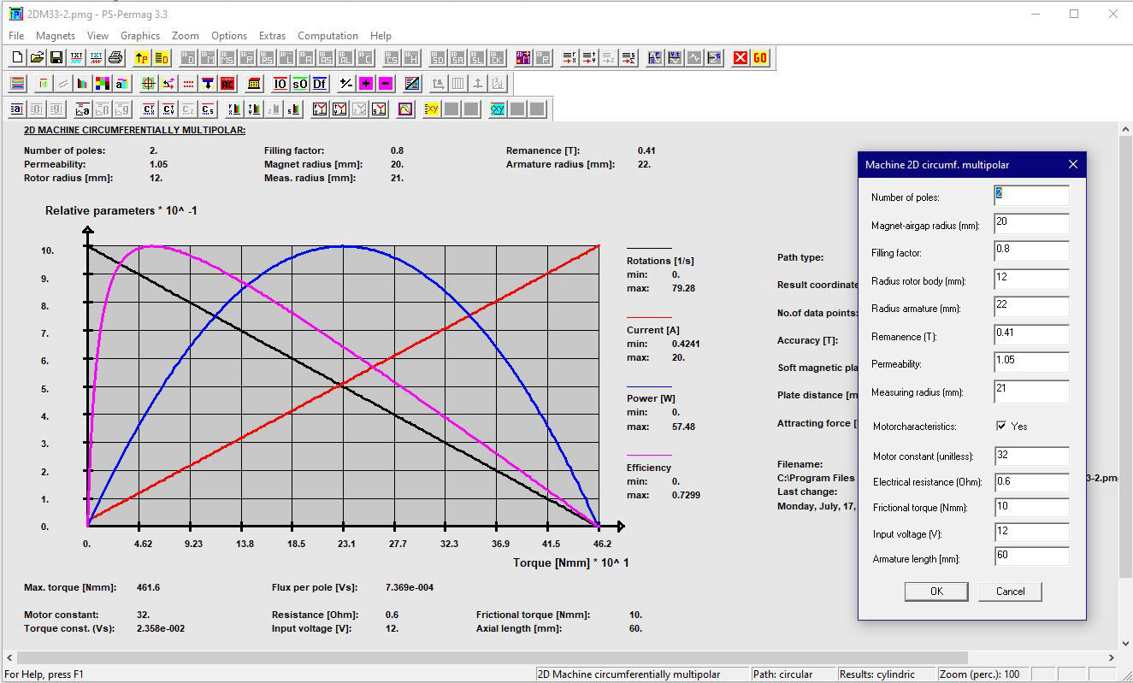Viewport: 1133px width, 683px height.
Task: Open the Computation menu
Action: click(328, 36)
